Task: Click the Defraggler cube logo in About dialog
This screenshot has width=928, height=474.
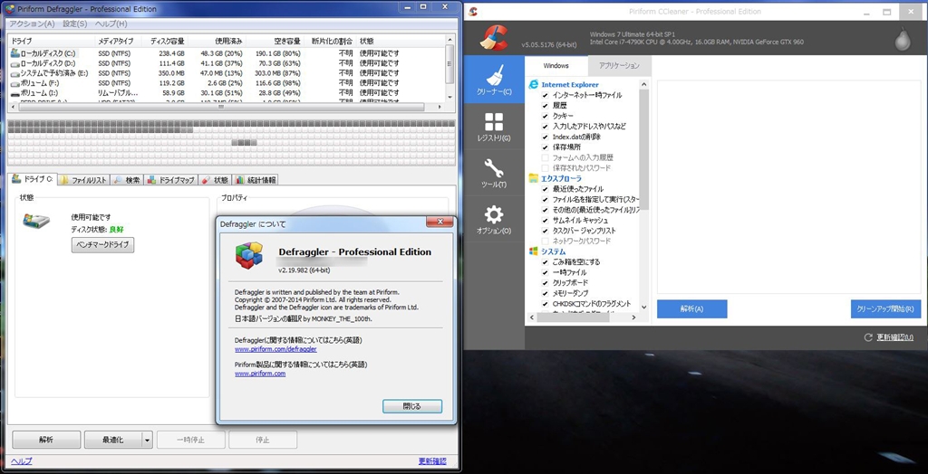Action: pos(249,255)
